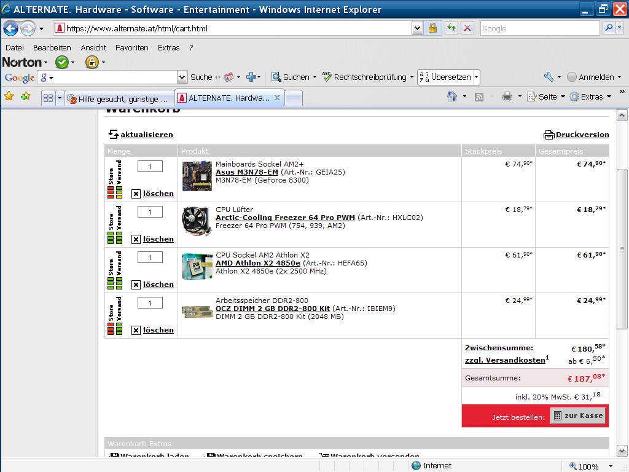629x472 pixels.
Task: Click the aktualisieren link
Action: pyautogui.click(x=147, y=135)
